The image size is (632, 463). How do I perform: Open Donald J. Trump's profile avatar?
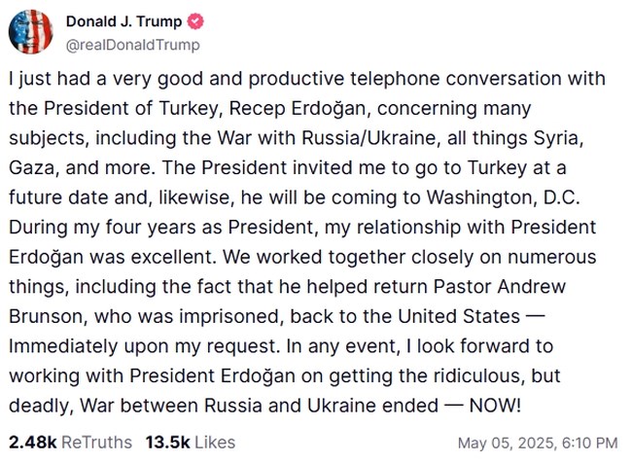31,31
